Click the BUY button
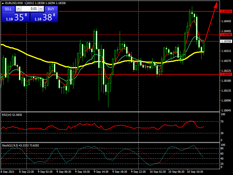 pyautogui.click(x=51, y=9)
